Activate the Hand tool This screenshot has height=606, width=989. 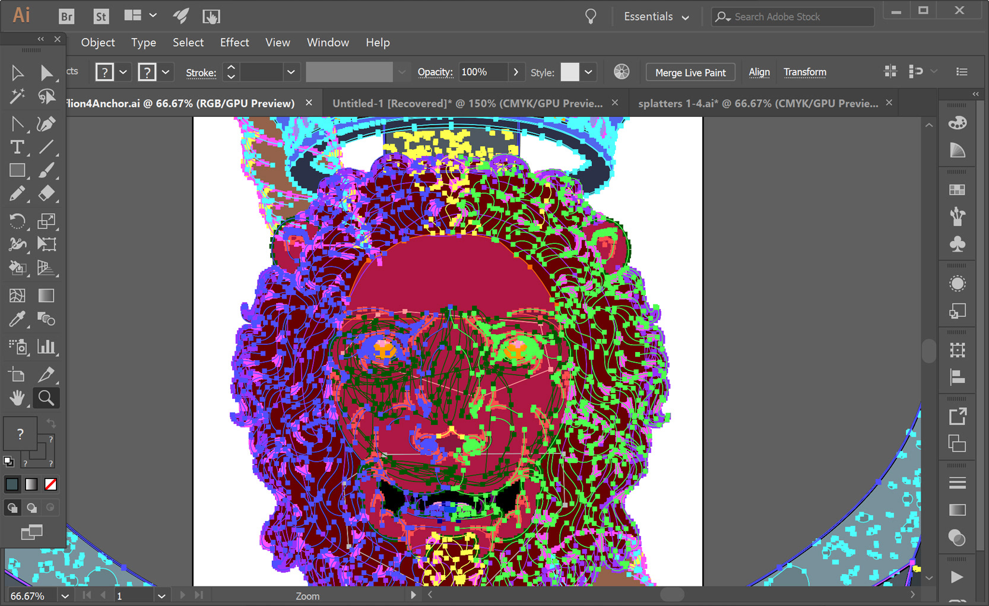pyautogui.click(x=17, y=398)
